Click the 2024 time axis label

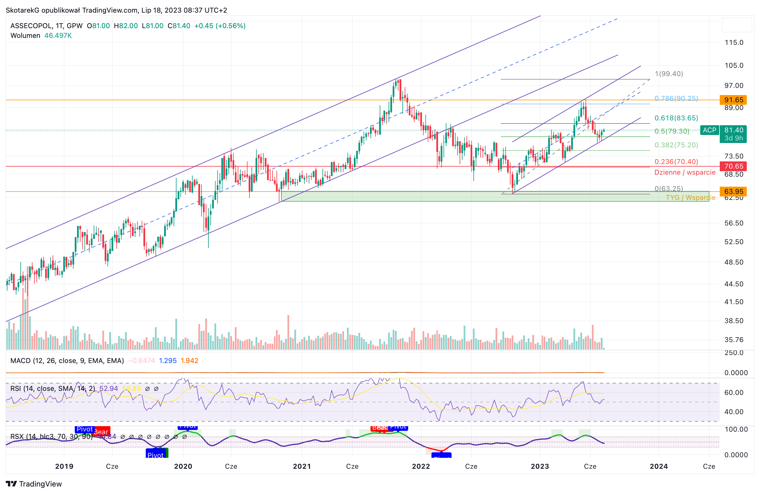coord(659,466)
